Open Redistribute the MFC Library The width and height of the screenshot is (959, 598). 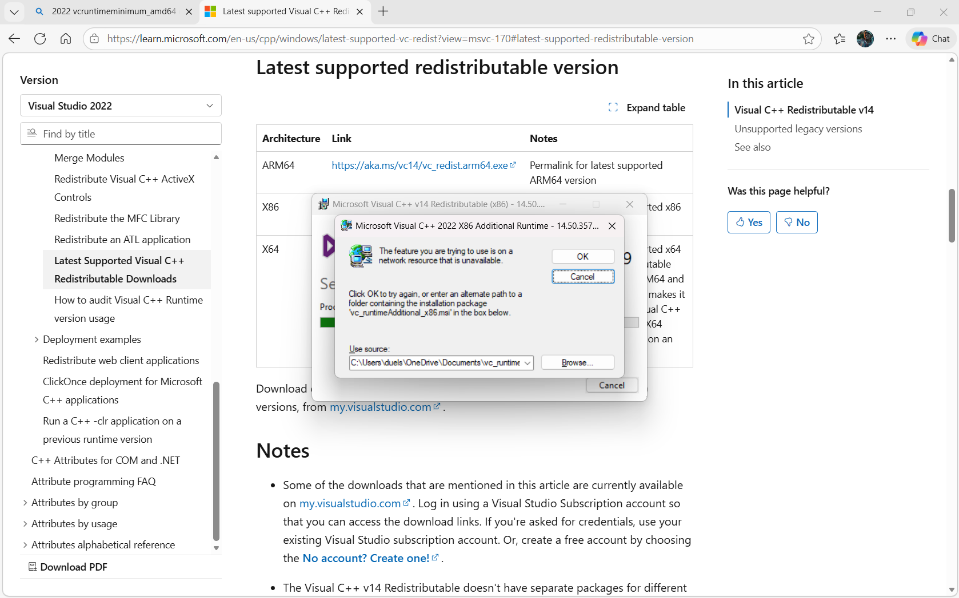point(117,219)
